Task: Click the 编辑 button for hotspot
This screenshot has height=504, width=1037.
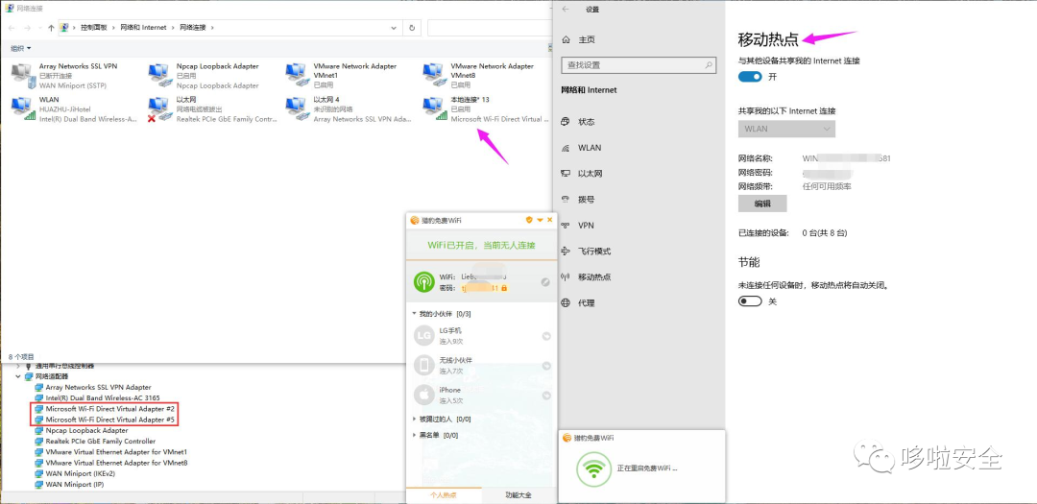Action: (762, 204)
